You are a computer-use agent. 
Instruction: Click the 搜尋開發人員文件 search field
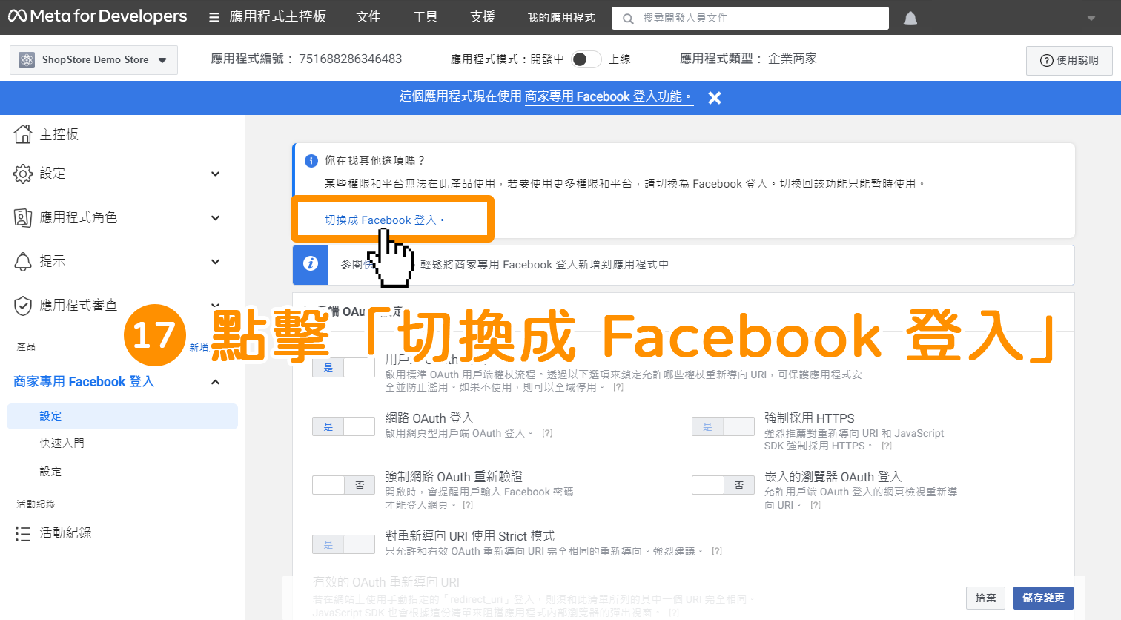(x=750, y=18)
